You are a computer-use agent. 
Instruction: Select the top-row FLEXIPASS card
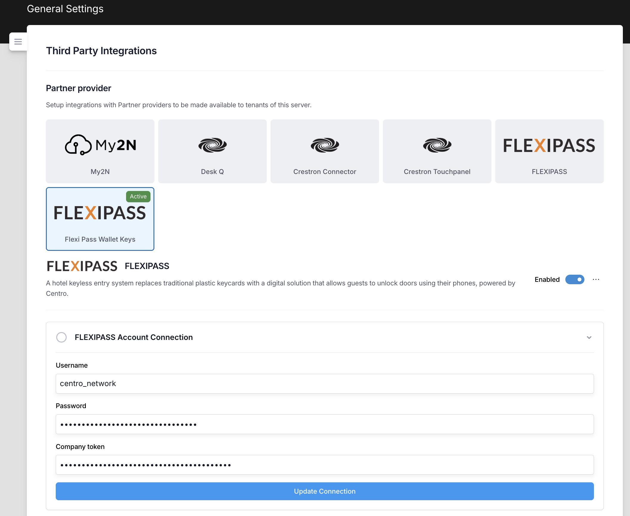point(550,151)
